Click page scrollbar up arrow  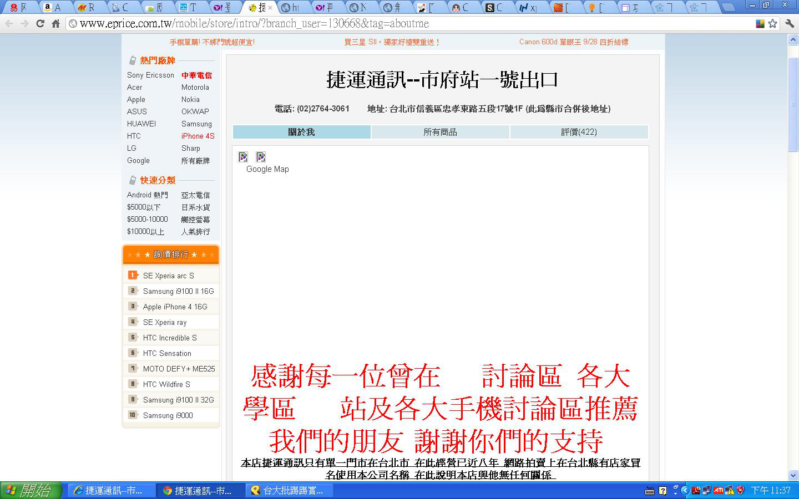[793, 40]
